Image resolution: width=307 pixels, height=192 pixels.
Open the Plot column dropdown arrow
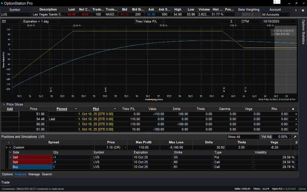coord(115,109)
